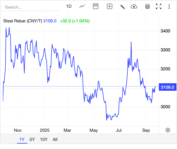
Task: Switch to the 5Y time range
Action: click(32, 140)
